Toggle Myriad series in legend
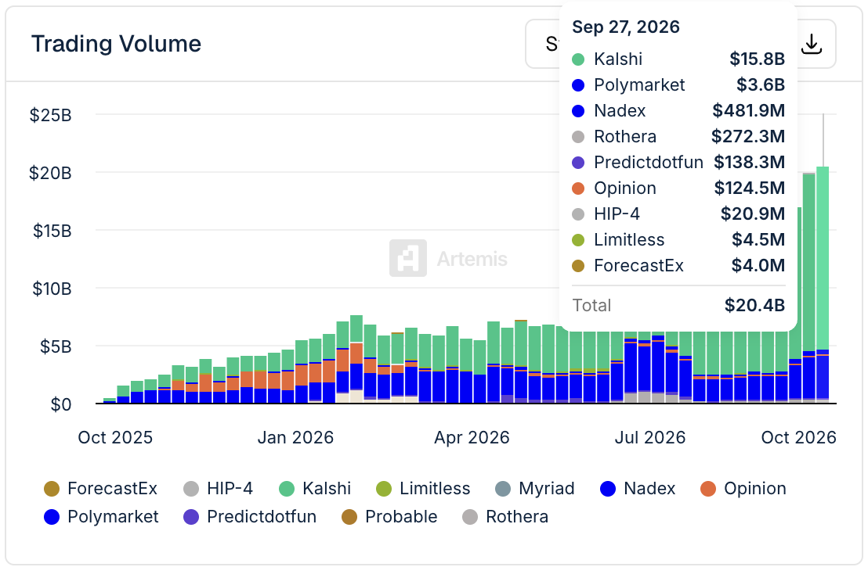 coord(535,489)
